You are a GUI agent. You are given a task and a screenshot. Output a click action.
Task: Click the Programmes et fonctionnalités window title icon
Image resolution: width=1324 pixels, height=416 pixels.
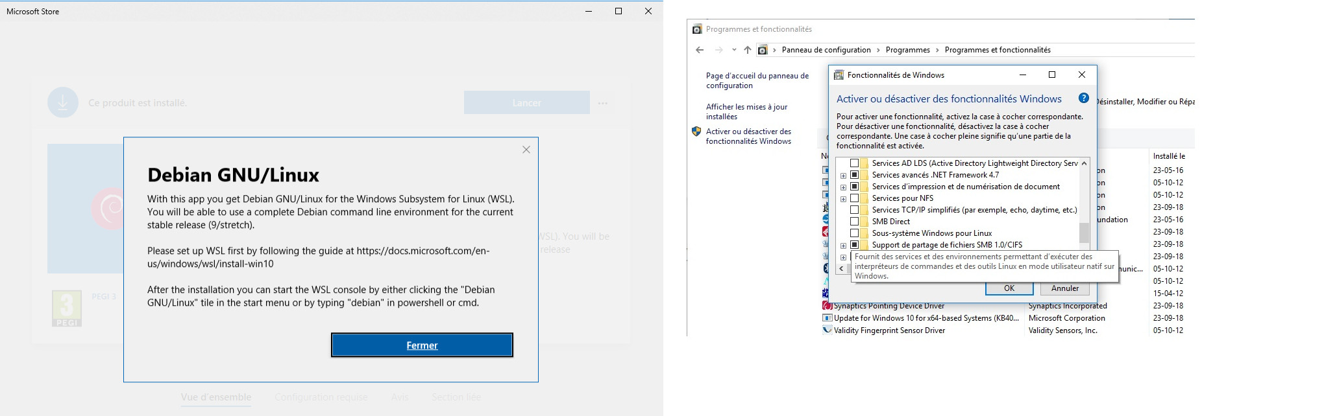[x=697, y=29]
